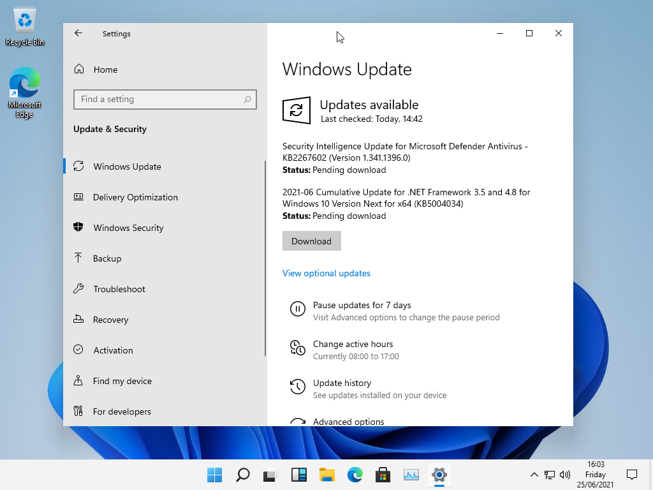Go back using the Settings back arrow
653x490 pixels.
click(x=78, y=34)
